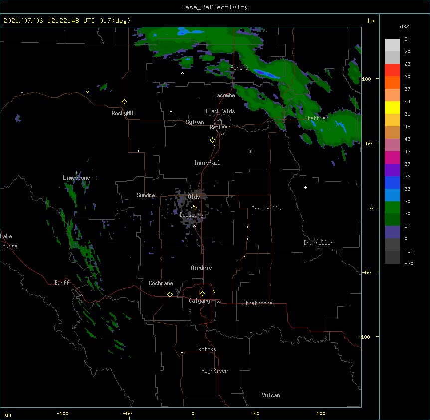The height and width of the screenshot is (420, 430).
Task: Click the dBZ legend heading
Action: pyautogui.click(x=404, y=26)
